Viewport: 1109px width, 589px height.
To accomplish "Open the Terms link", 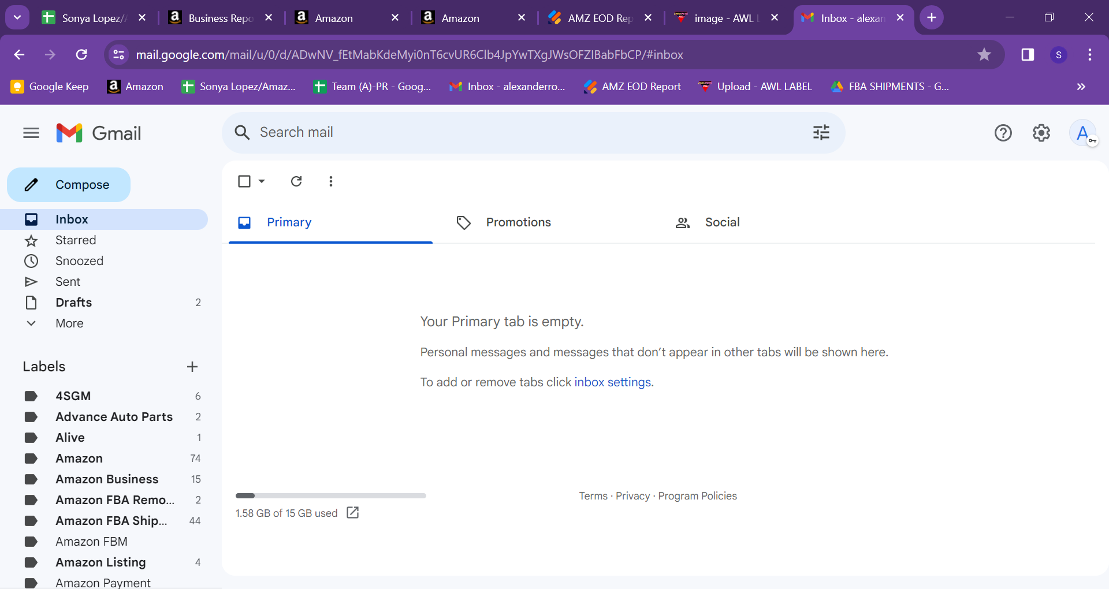I will (593, 496).
